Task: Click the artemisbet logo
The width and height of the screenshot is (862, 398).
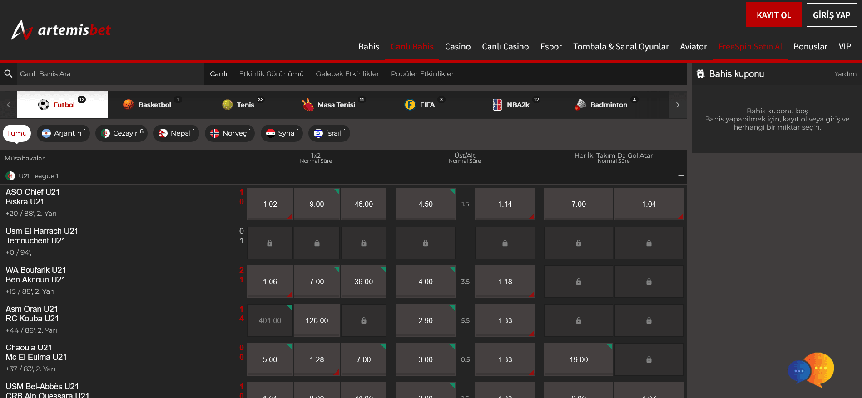Action: tap(61, 30)
